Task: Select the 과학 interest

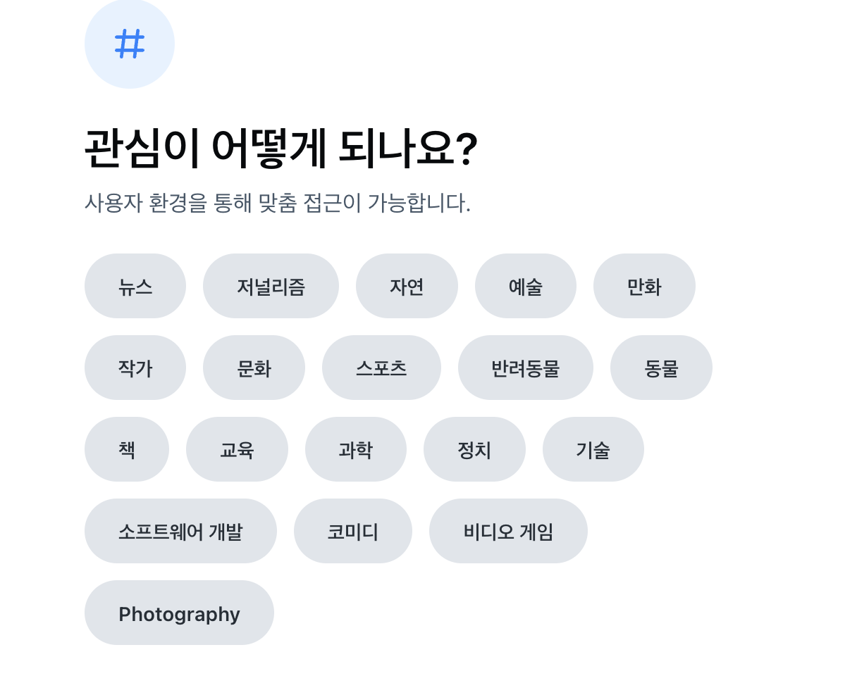Action: pos(356,449)
